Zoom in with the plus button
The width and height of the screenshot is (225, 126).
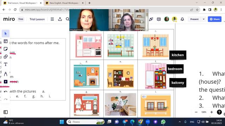coord(212,112)
